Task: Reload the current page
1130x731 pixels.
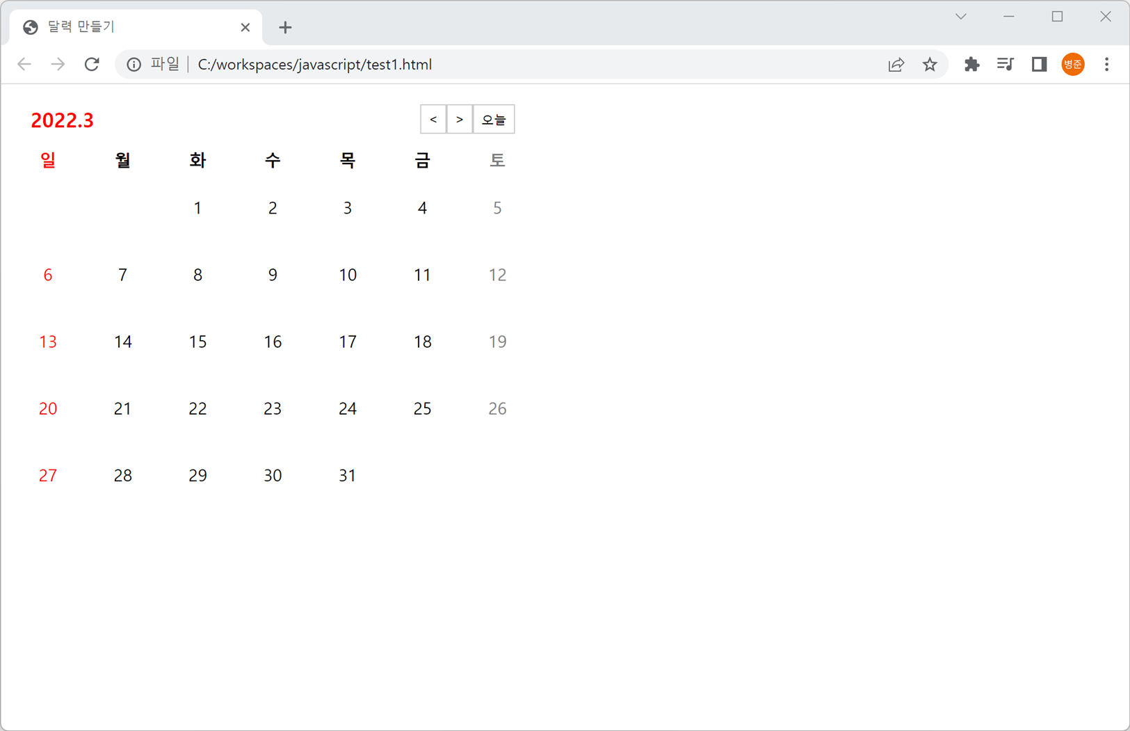Action: pyautogui.click(x=92, y=65)
